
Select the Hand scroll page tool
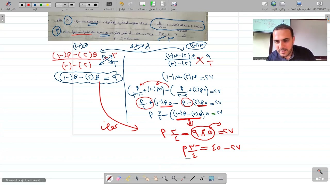click(156, 178)
